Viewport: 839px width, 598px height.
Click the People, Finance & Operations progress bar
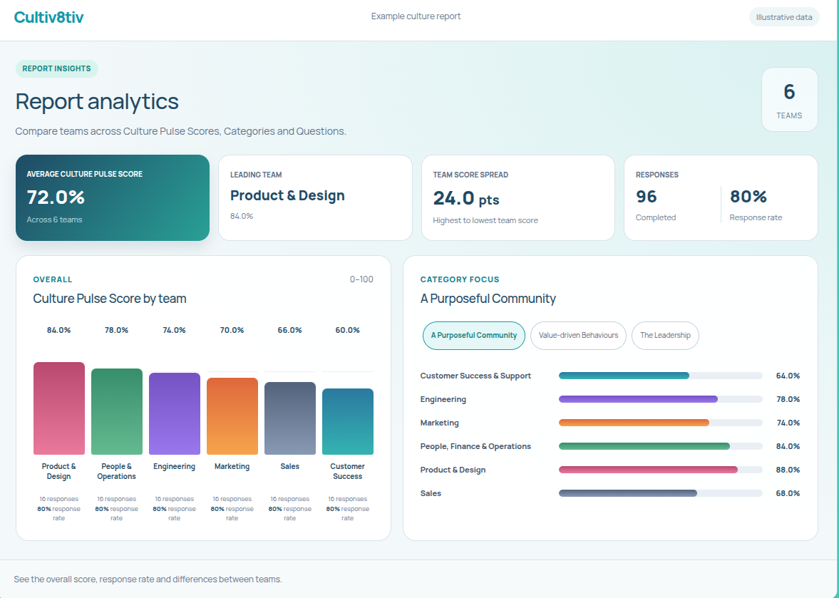(660, 446)
